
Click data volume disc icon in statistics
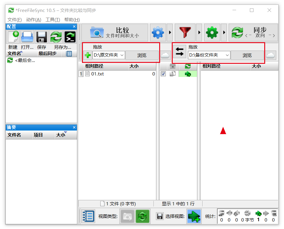(x=247, y=213)
